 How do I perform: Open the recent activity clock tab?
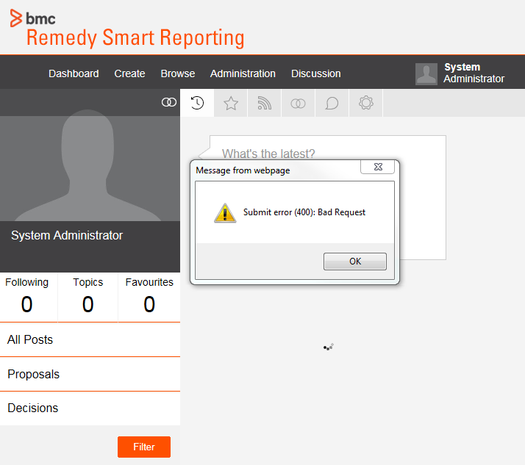point(197,103)
